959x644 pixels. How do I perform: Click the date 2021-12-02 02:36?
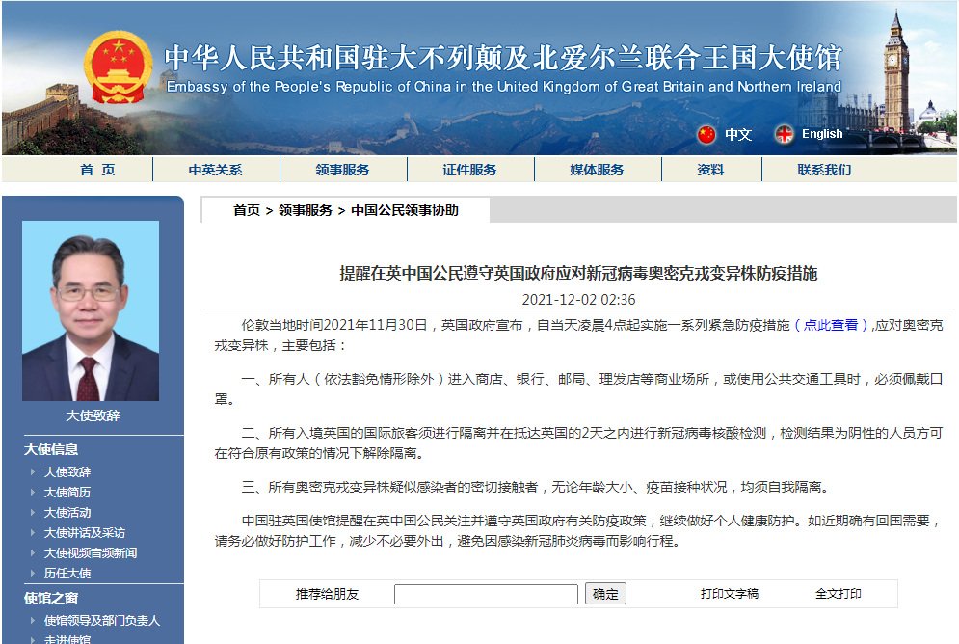[578, 300]
